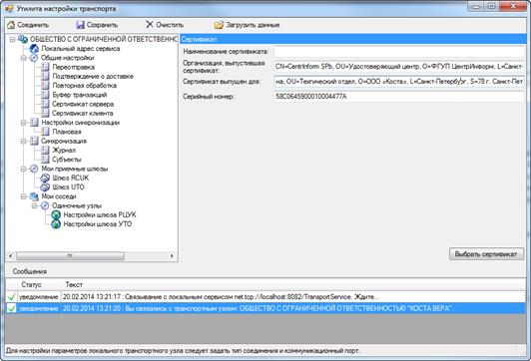Select the 13:21:20 highlighted message row
Image resolution: width=531 pixels, height=361 pixels.
click(x=265, y=308)
